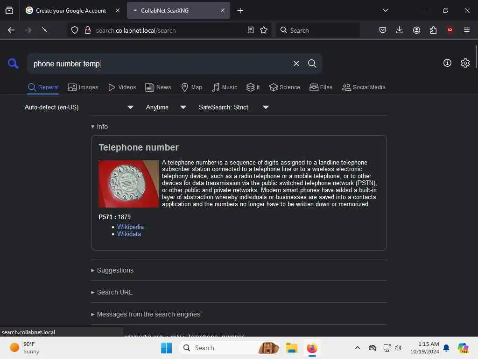Open the Wikipedia link
This screenshot has width=478, height=359.
point(130,227)
